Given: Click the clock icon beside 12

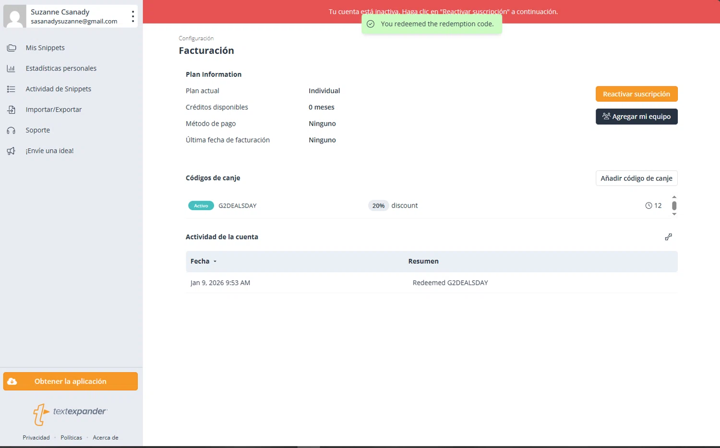Looking at the screenshot, I should [648, 206].
